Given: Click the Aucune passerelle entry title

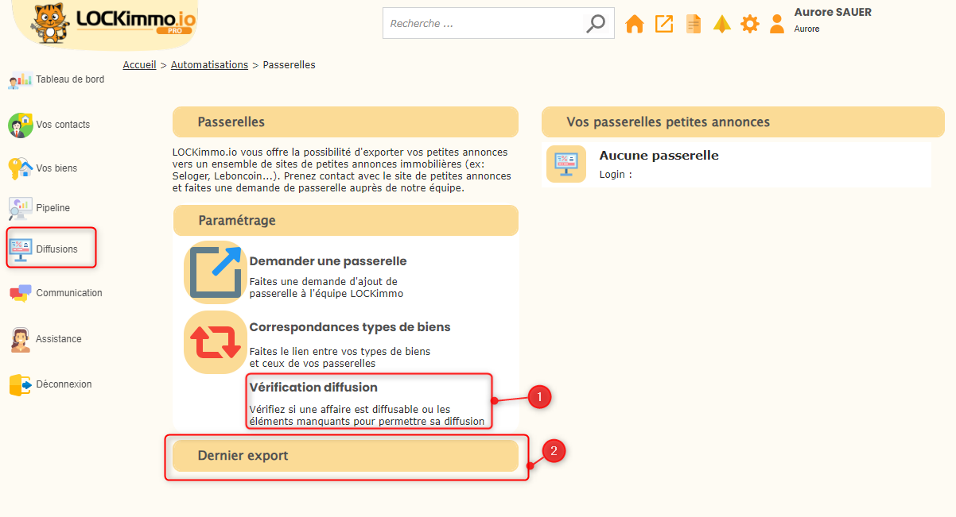Looking at the screenshot, I should (x=659, y=156).
